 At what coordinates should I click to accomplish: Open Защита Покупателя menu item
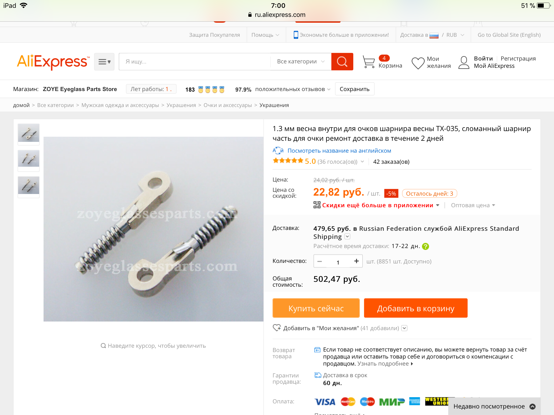[x=215, y=35]
